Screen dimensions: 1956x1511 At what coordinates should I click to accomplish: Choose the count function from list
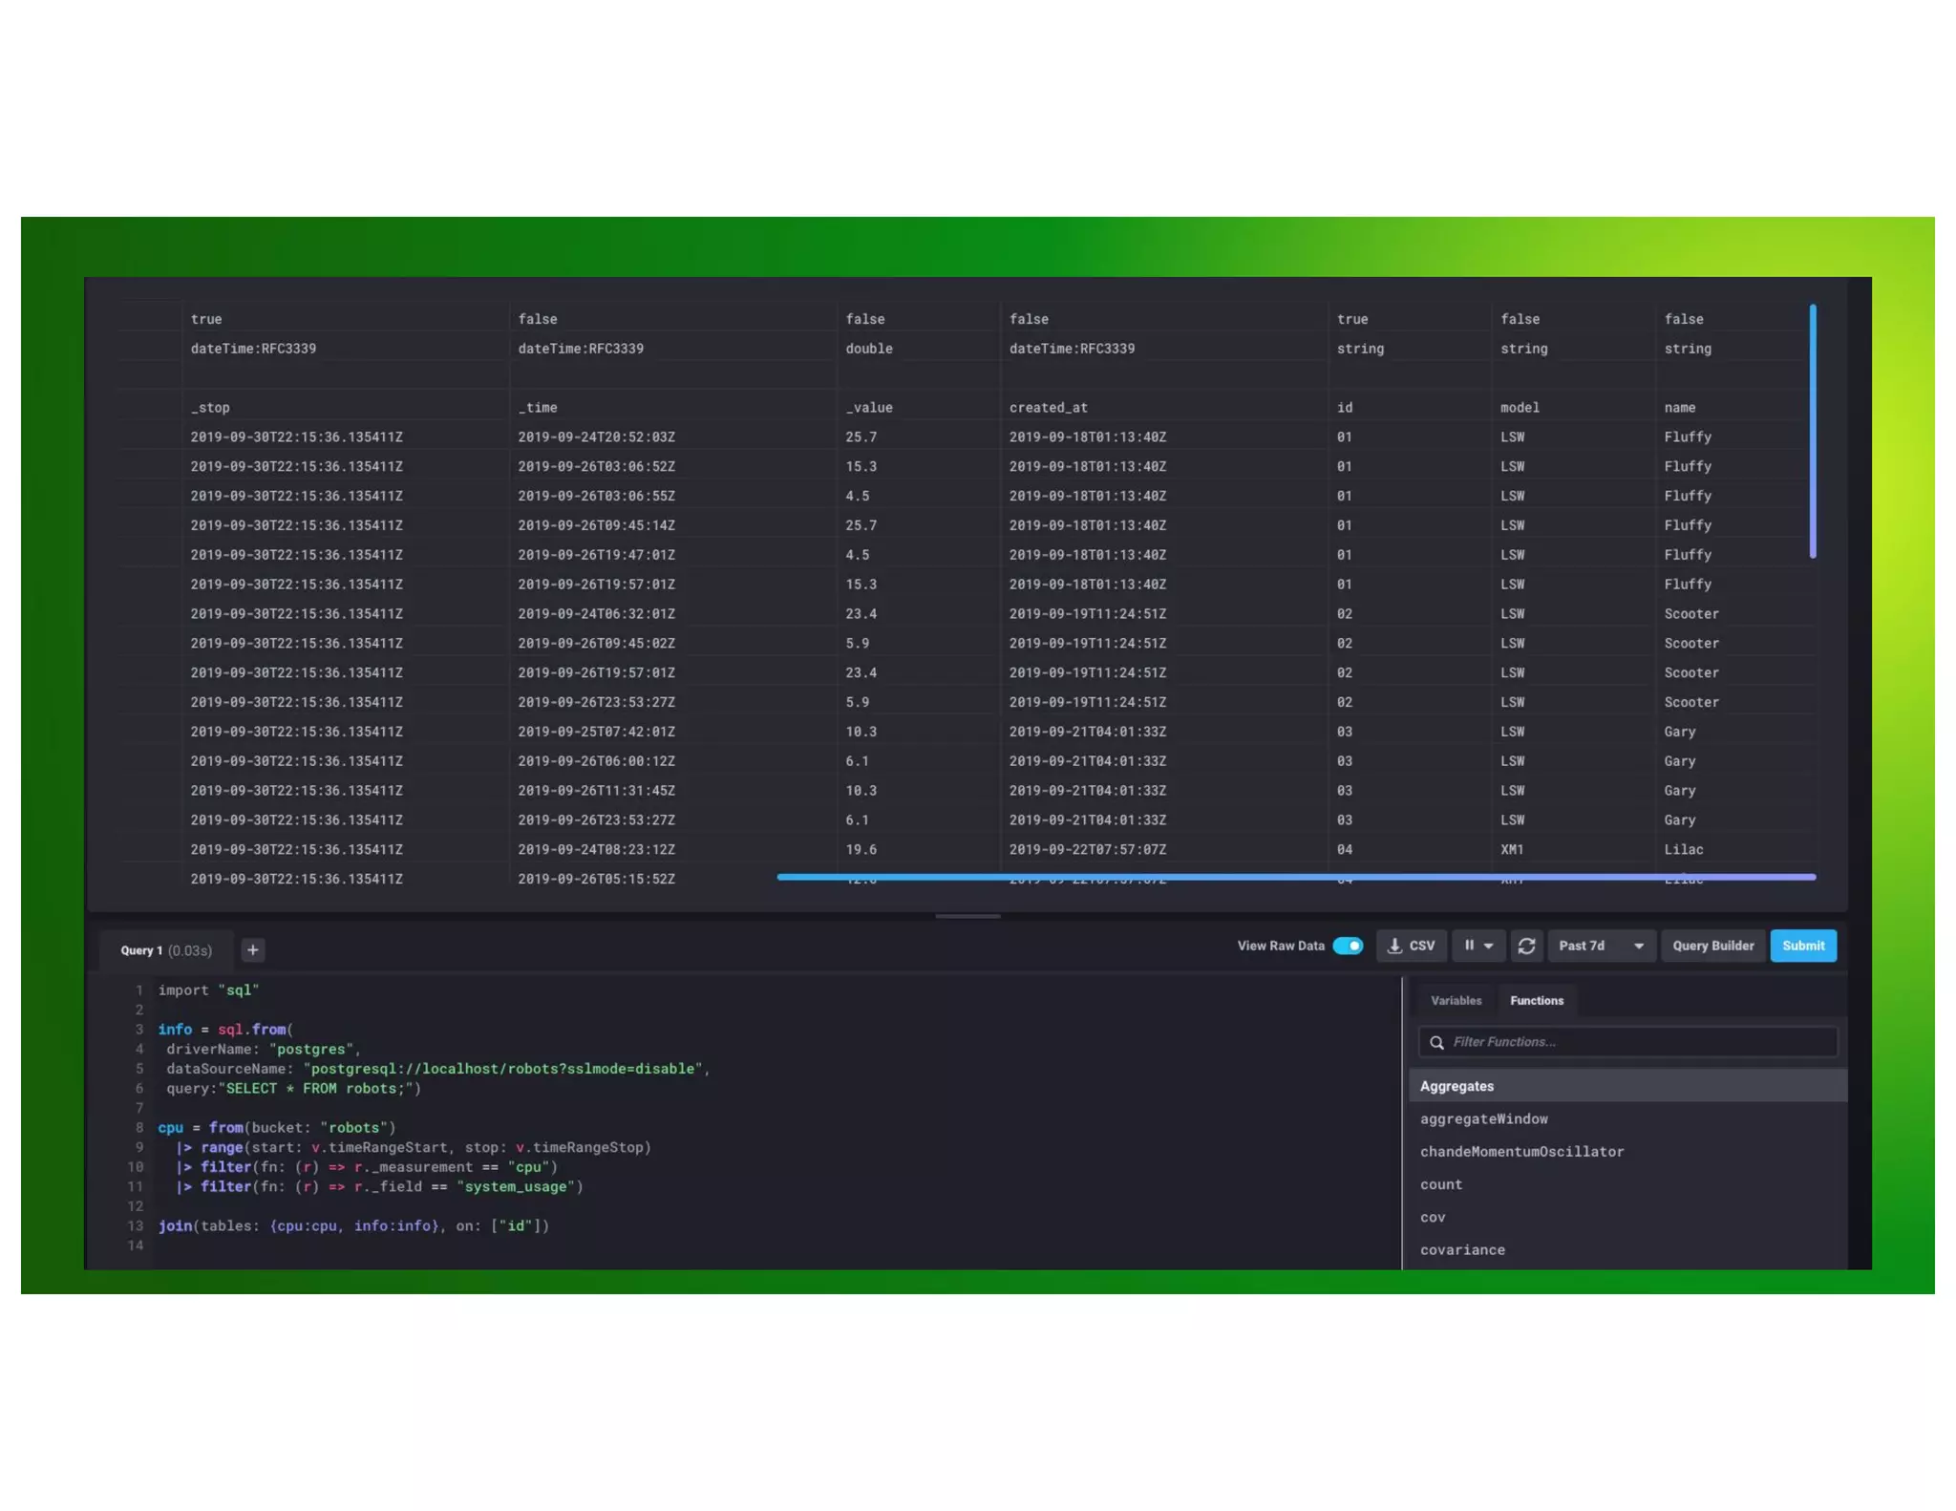(1440, 1184)
